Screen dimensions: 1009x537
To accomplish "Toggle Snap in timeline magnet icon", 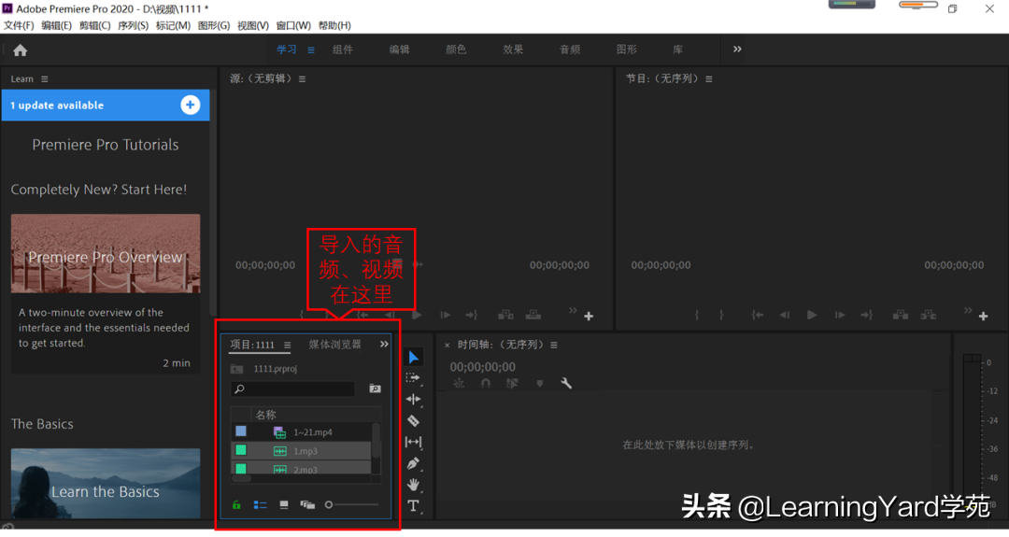I will [486, 383].
